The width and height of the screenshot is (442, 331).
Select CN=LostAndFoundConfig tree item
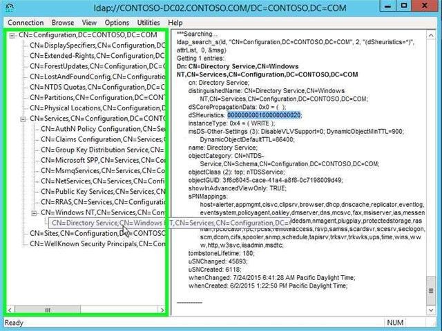pos(97,77)
